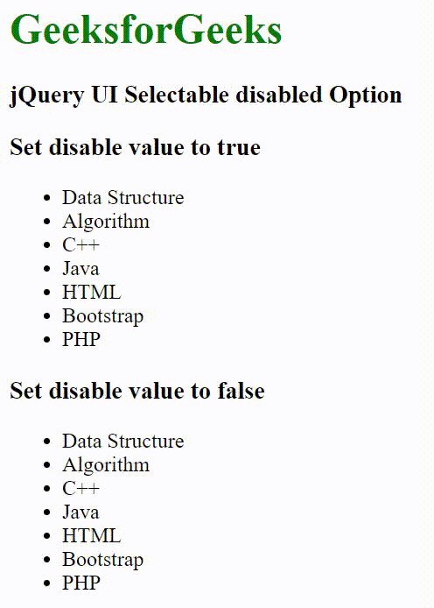Select HTML in the disabled list

(92, 293)
